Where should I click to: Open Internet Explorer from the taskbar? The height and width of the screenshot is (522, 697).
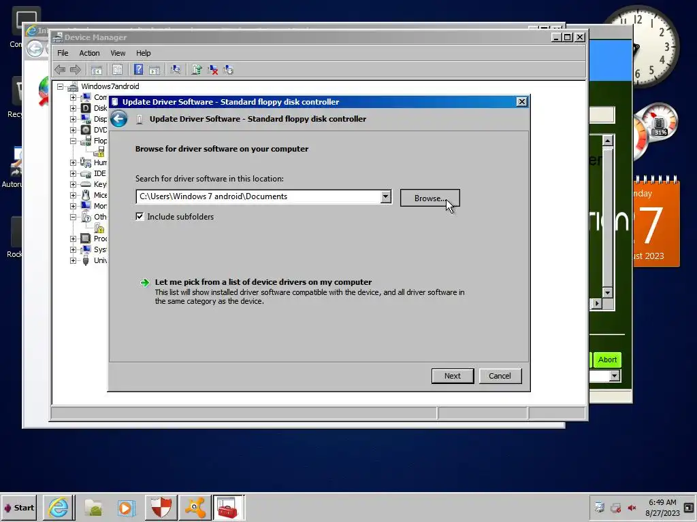[59, 507]
